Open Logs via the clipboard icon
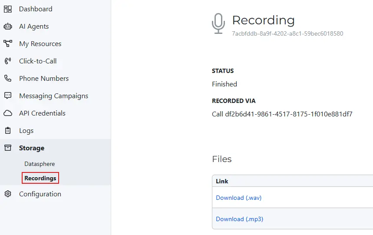Image resolution: width=373 pixels, height=235 pixels. [x=8, y=131]
